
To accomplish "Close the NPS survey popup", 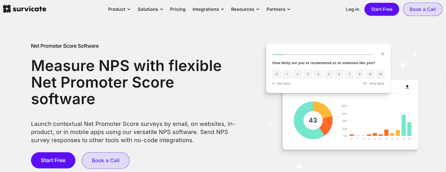I will 382,54.
